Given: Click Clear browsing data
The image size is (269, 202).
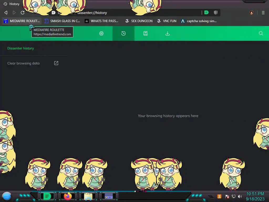Looking at the screenshot, I should [x=23, y=63].
